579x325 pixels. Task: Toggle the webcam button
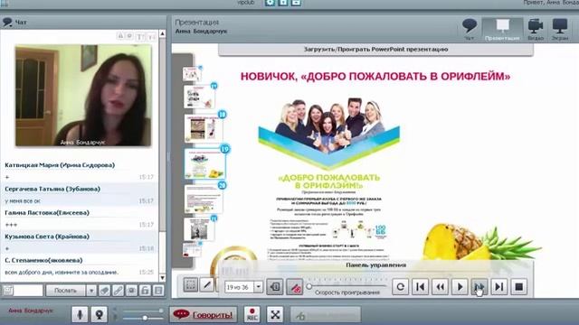coord(99,314)
